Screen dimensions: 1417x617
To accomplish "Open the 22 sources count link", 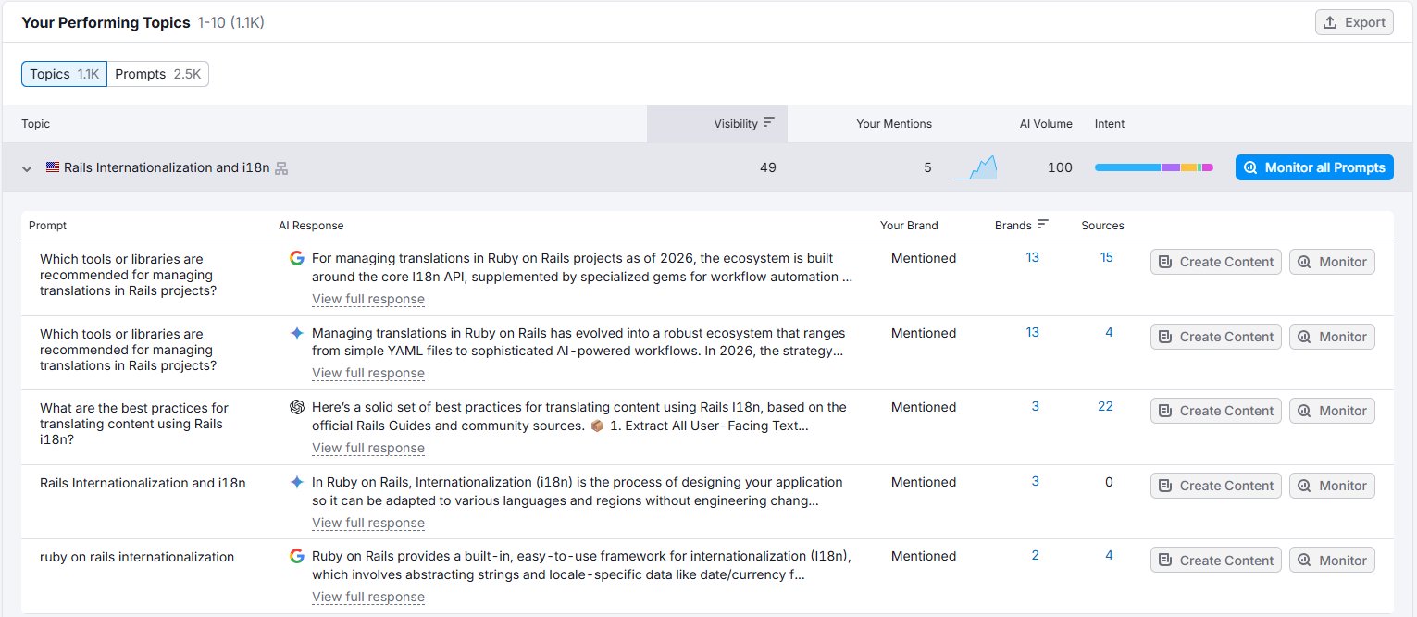I will [1105, 406].
